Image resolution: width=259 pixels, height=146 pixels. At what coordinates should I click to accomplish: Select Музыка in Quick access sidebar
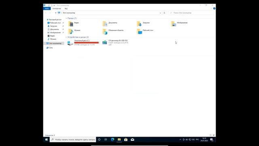tap(52, 39)
